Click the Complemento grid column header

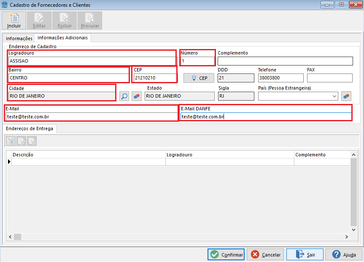322,155
